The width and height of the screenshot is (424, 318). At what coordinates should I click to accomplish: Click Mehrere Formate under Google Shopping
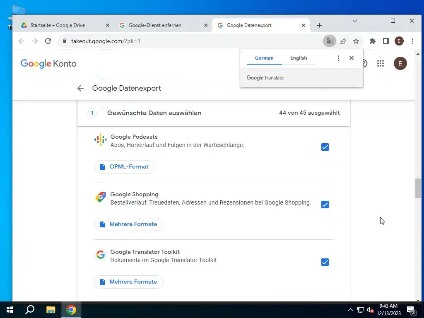[x=129, y=224]
